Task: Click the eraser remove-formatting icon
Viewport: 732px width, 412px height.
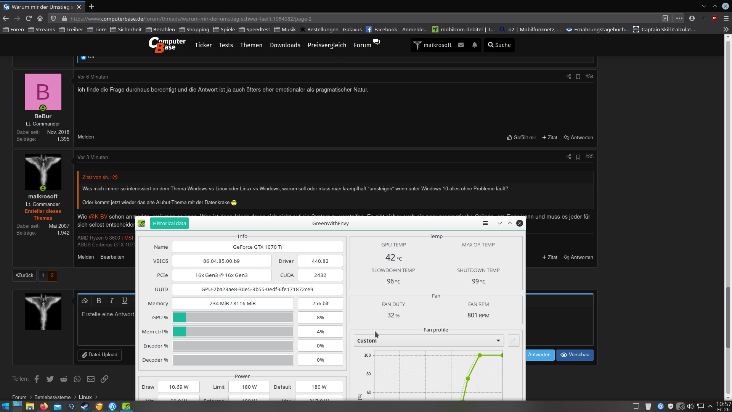Action: click(85, 301)
